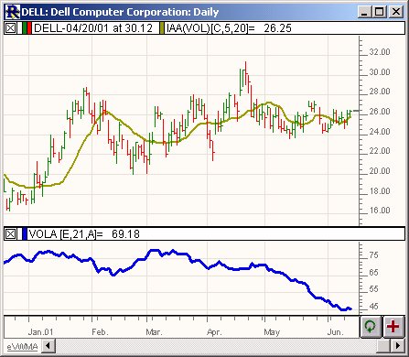Click the 32.00 price scale label
Image resolution: width=409 pixels, height=357 pixels.
[380, 52]
